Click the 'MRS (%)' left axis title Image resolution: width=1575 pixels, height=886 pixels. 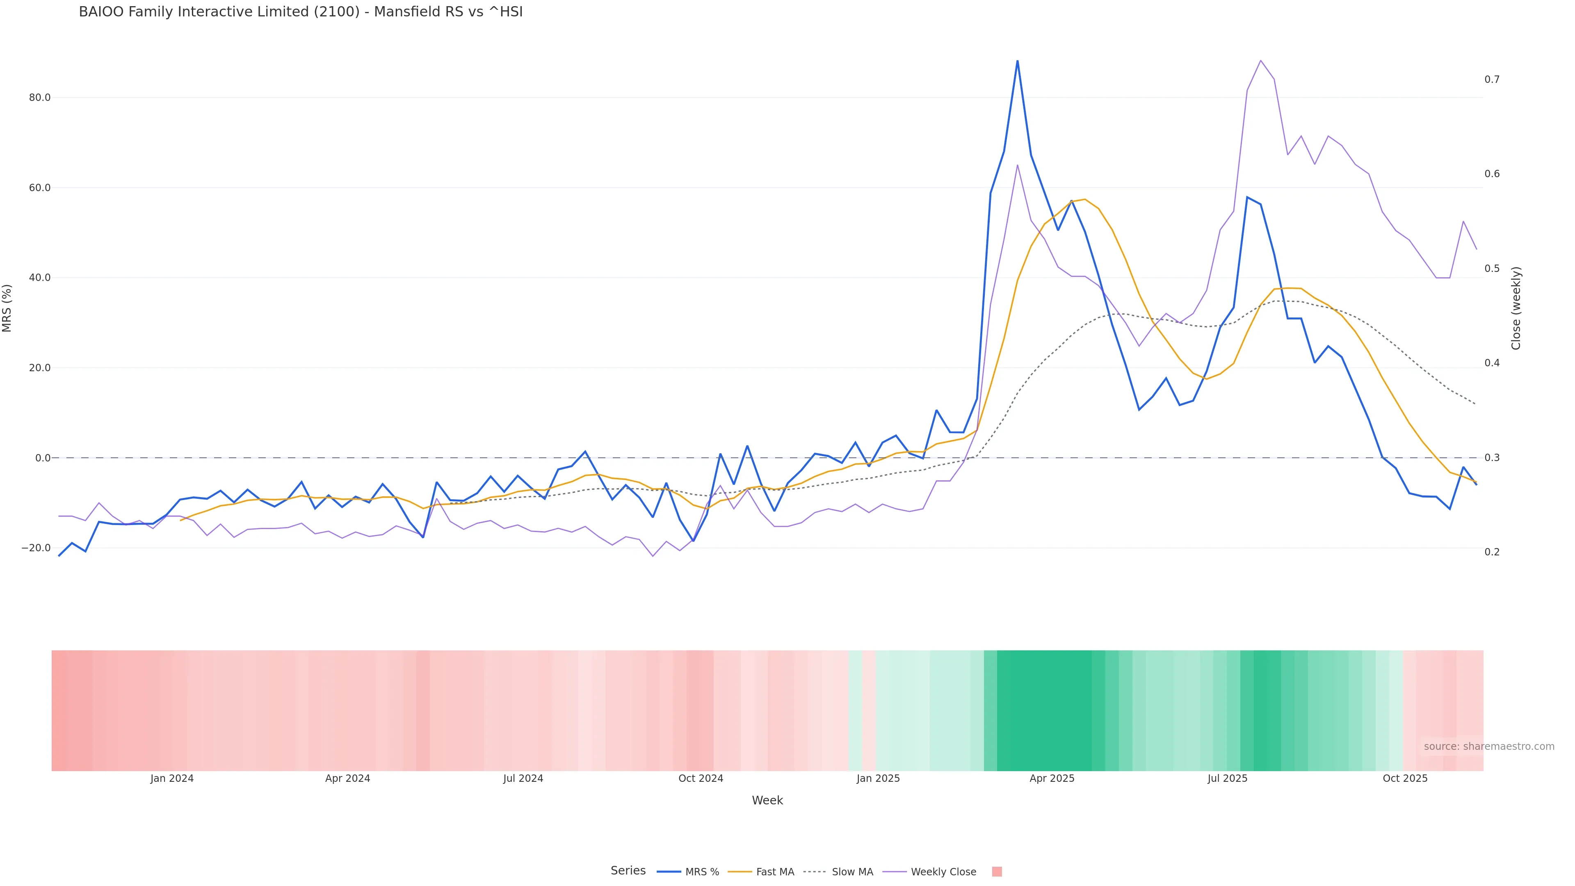pos(7,308)
